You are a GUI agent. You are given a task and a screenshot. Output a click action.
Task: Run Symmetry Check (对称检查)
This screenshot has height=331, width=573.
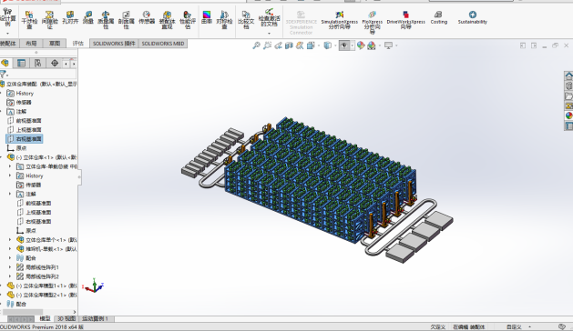tap(224, 20)
